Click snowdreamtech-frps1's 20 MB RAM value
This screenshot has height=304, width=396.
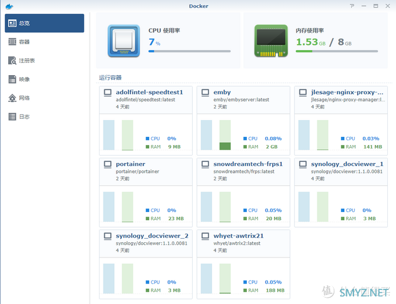tap(273, 218)
